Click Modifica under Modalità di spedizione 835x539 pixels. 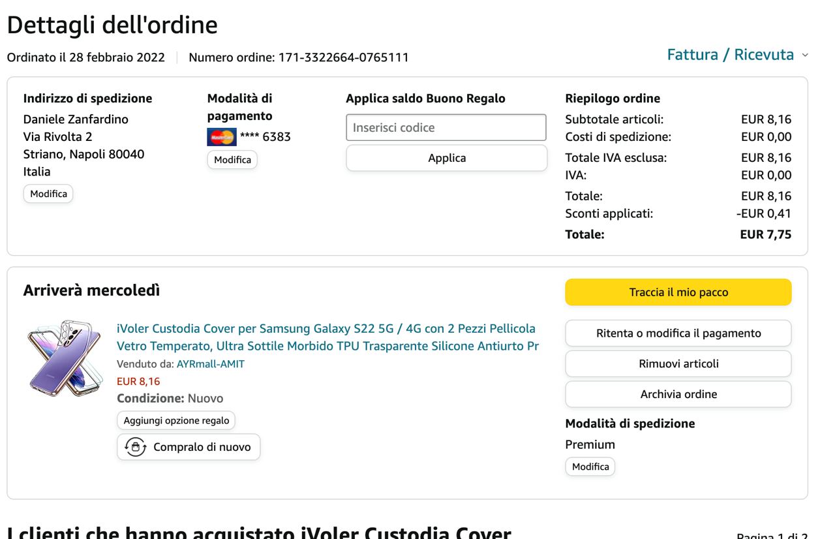[x=590, y=467]
